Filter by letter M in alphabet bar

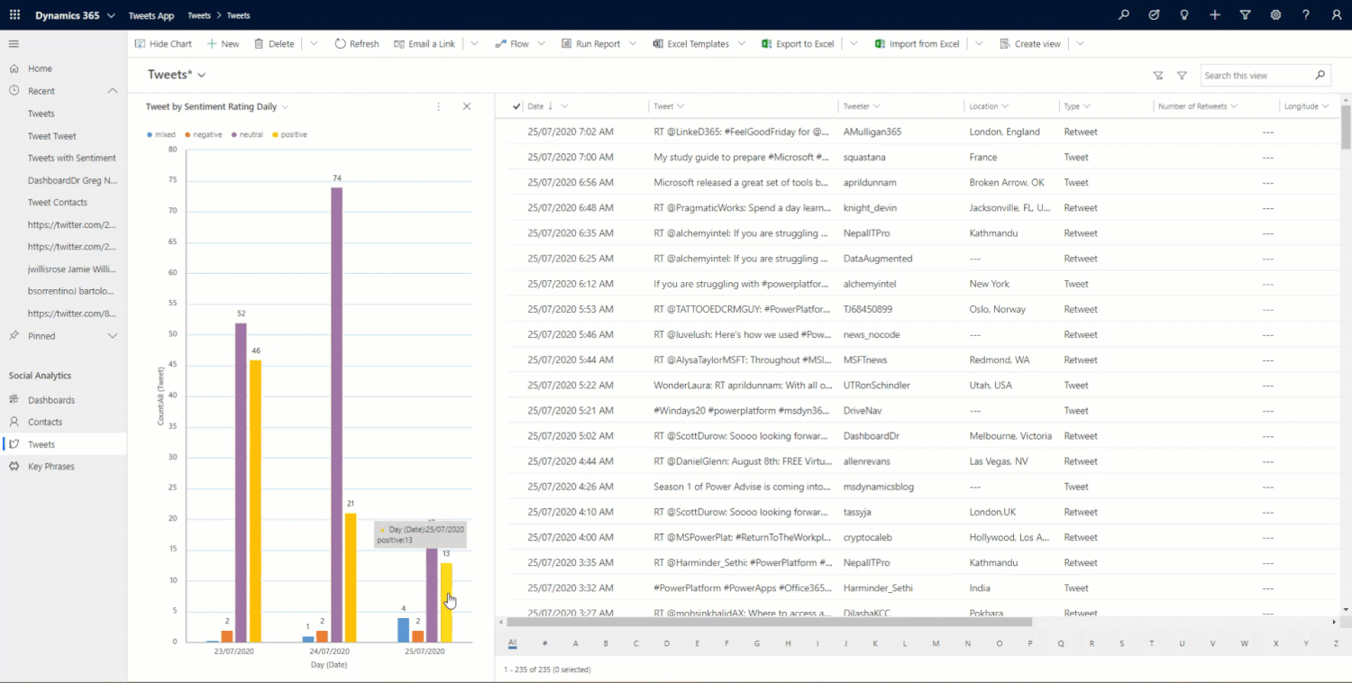tap(936, 643)
